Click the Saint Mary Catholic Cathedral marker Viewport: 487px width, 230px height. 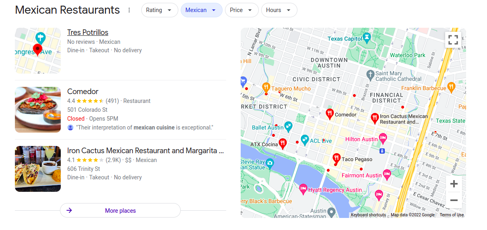(x=371, y=75)
